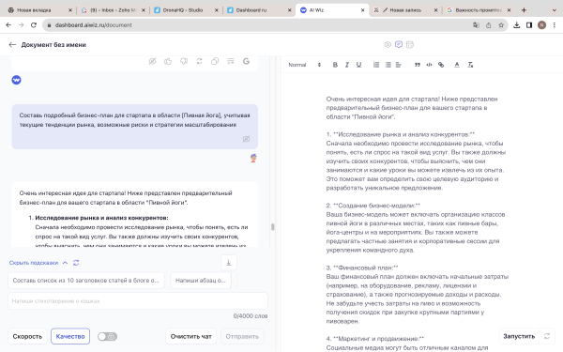Toggle italic formatting in editor
This screenshot has height=352, width=563.
[347, 65]
